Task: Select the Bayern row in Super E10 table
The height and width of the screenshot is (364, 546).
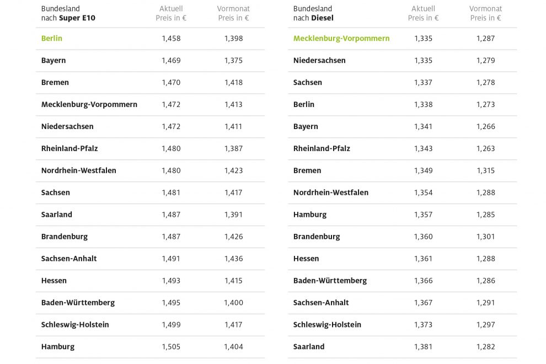Action: pos(53,61)
